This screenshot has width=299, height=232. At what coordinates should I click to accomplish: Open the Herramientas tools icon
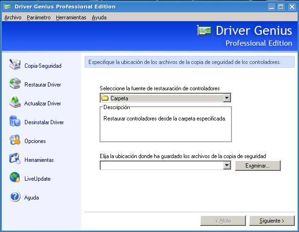click(x=15, y=159)
